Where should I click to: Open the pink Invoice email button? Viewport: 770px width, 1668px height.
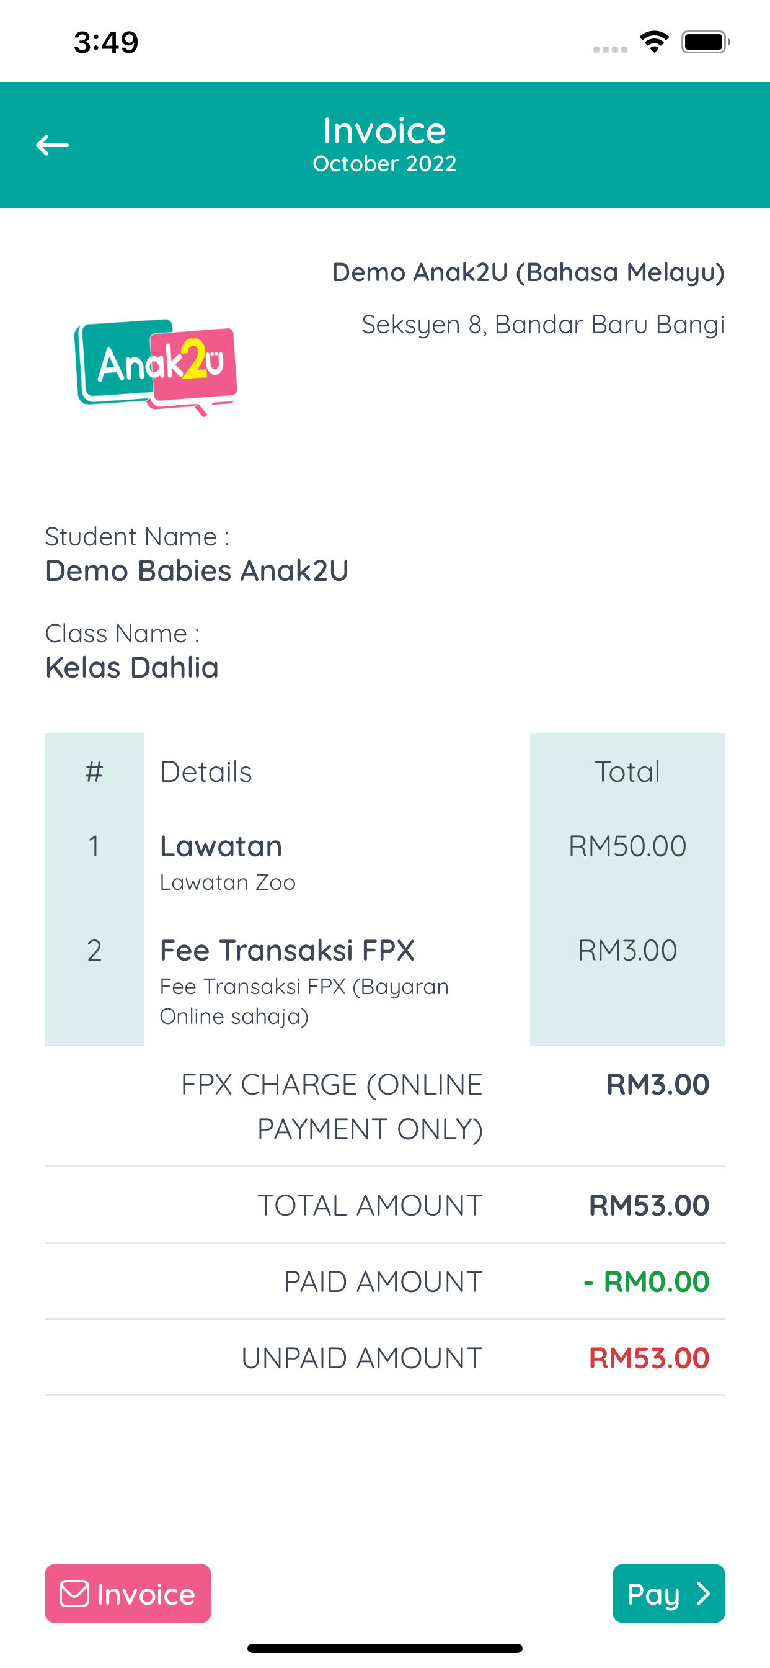128,1594
